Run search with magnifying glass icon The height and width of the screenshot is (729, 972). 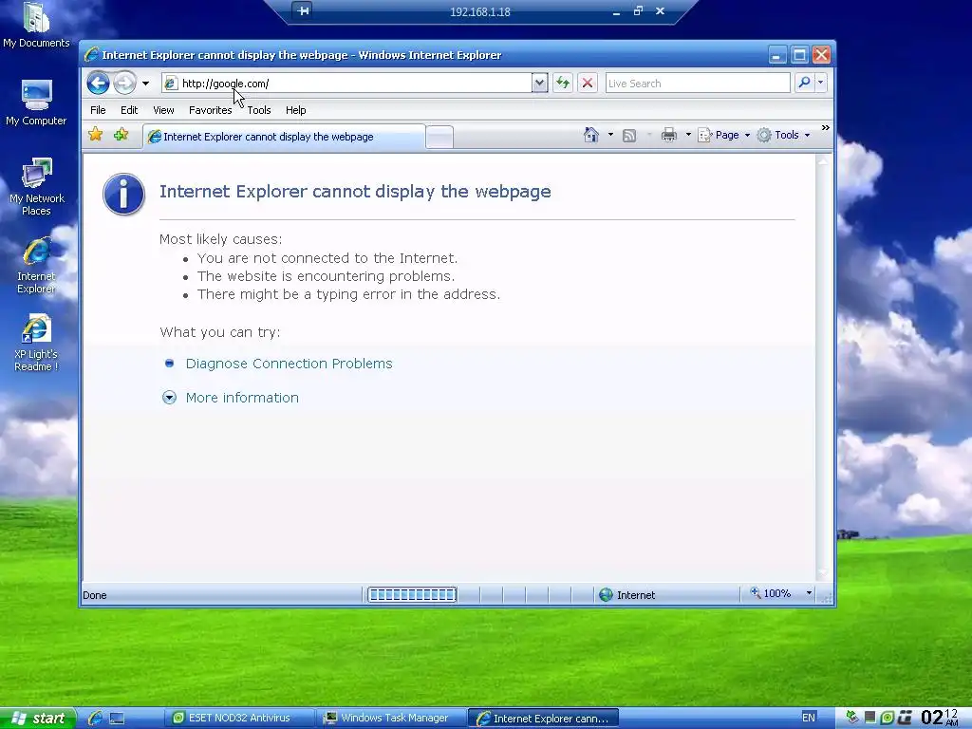(x=804, y=84)
